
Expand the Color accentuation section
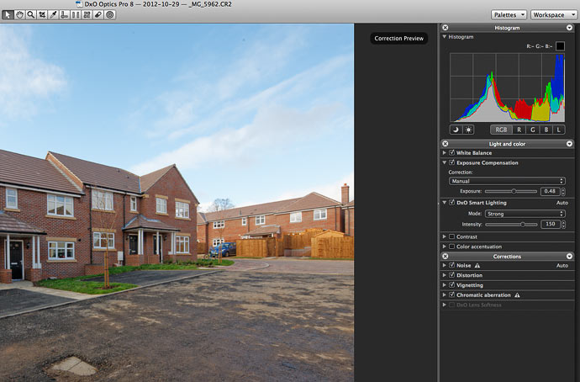click(x=445, y=247)
